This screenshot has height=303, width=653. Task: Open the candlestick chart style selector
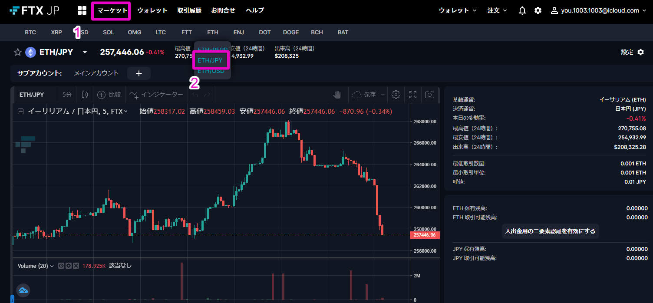pyautogui.click(x=84, y=95)
